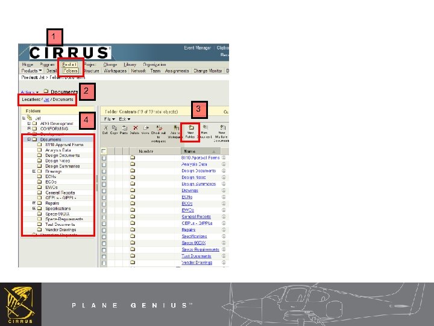Check the box for Drawings row
Image resolution: width=434 pixels, height=326 pixels.
point(104,191)
